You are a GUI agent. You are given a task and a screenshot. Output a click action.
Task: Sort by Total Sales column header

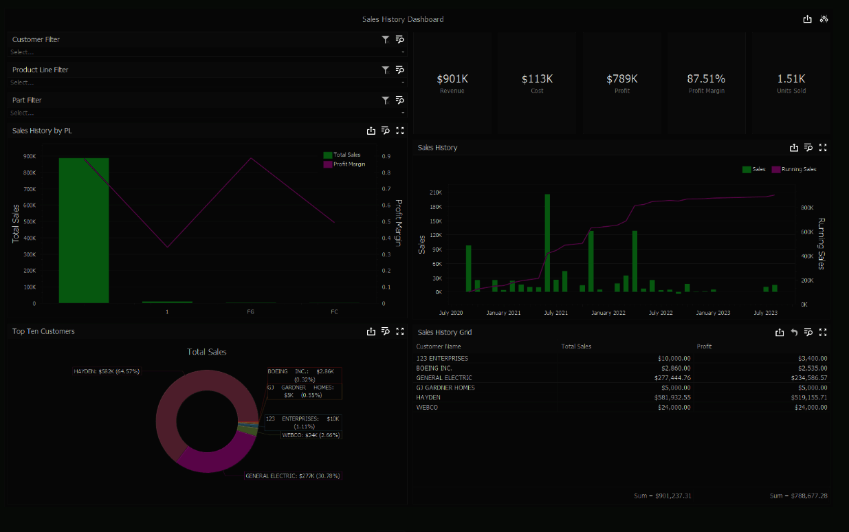pos(576,346)
